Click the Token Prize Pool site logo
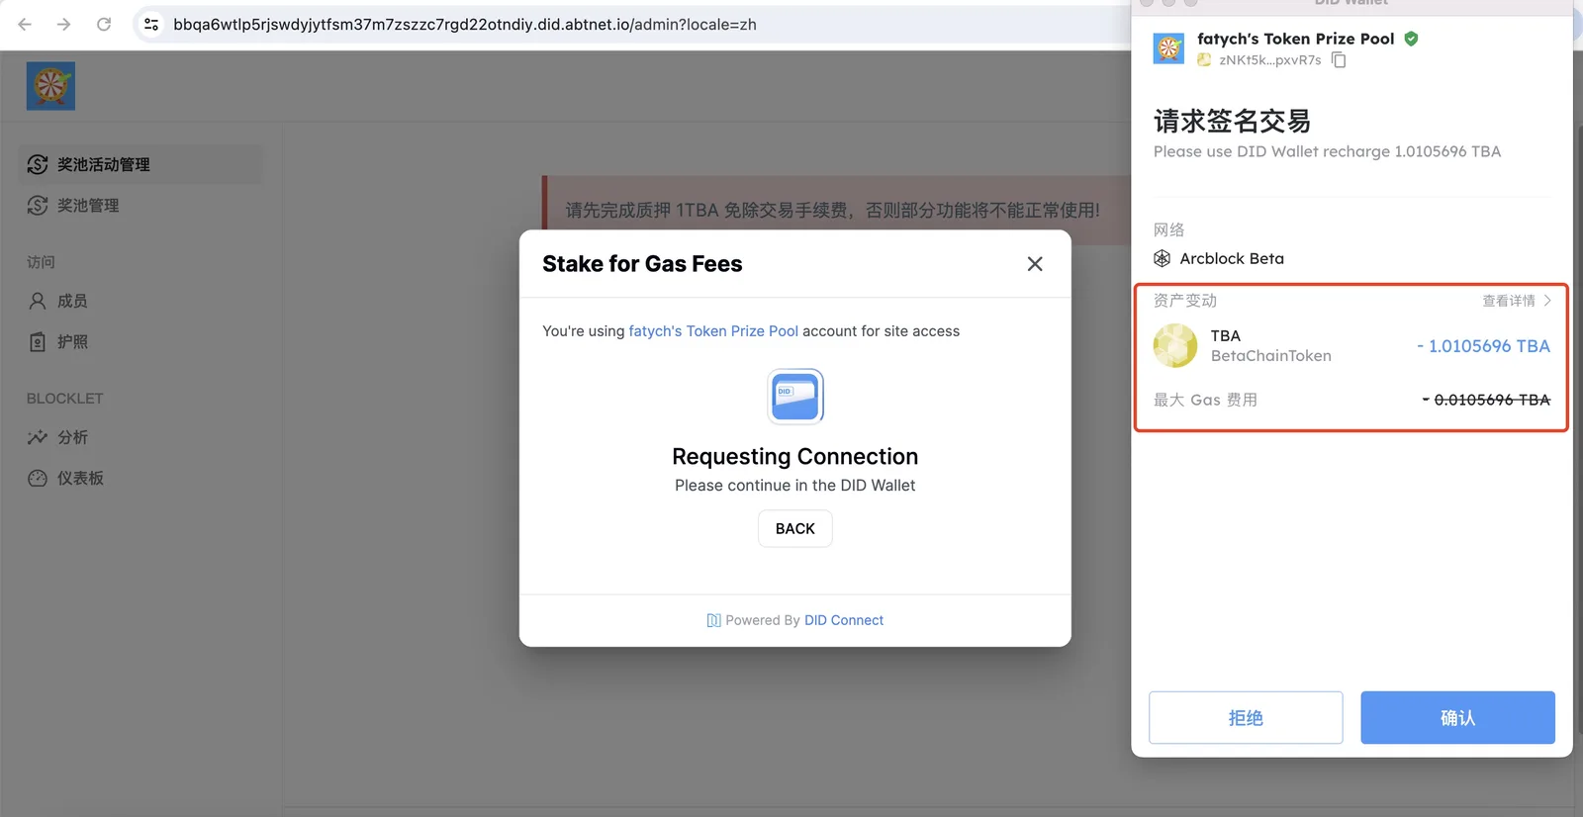The width and height of the screenshot is (1583, 817). pos(50,86)
